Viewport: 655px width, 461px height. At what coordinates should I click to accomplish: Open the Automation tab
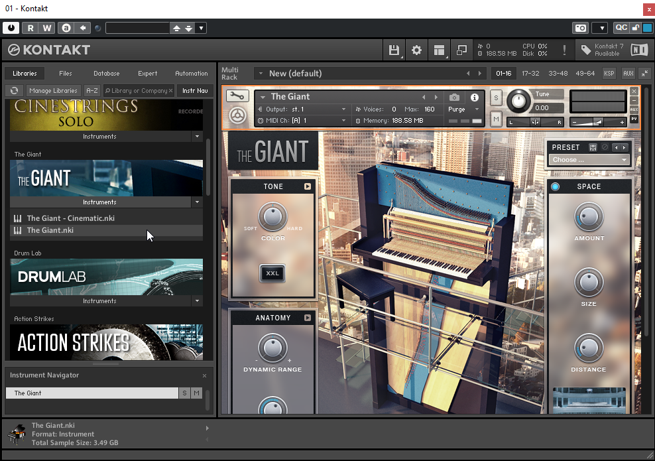192,74
